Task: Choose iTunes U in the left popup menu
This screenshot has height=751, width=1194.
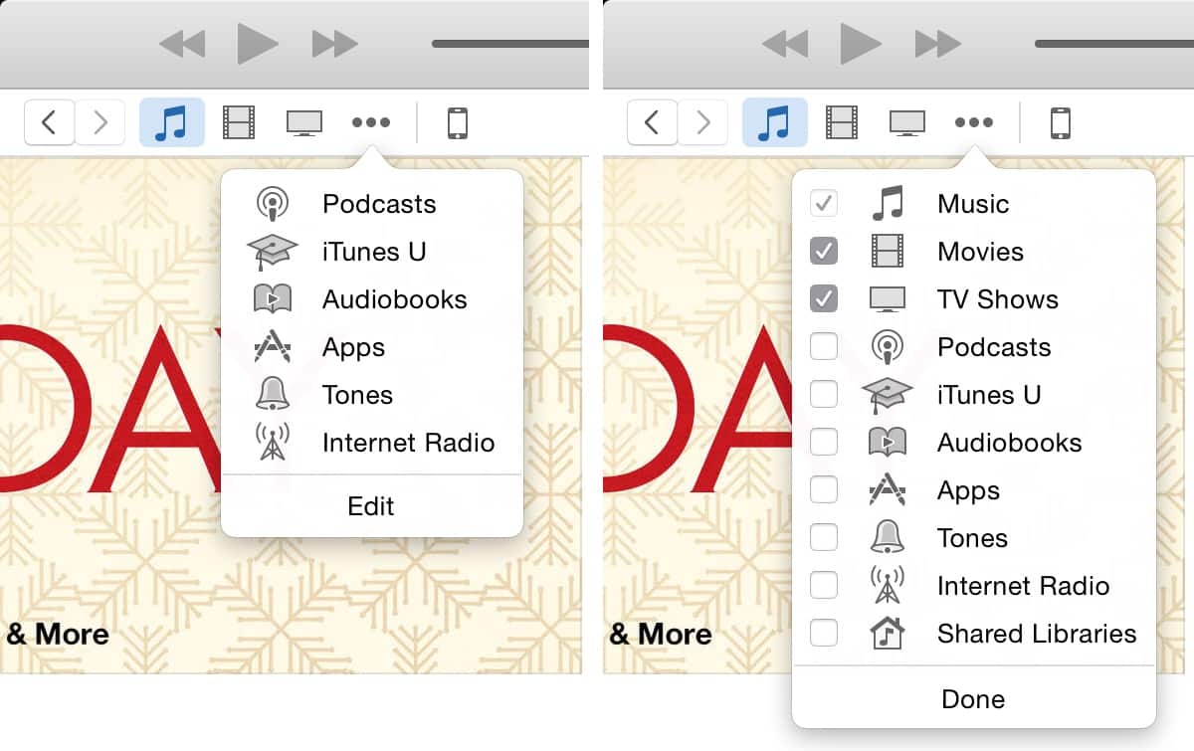Action: coord(372,252)
